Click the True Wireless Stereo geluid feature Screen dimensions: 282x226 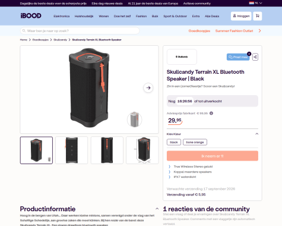coord(193,167)
